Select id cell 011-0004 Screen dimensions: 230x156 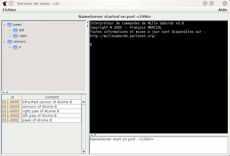coord(12,107)
